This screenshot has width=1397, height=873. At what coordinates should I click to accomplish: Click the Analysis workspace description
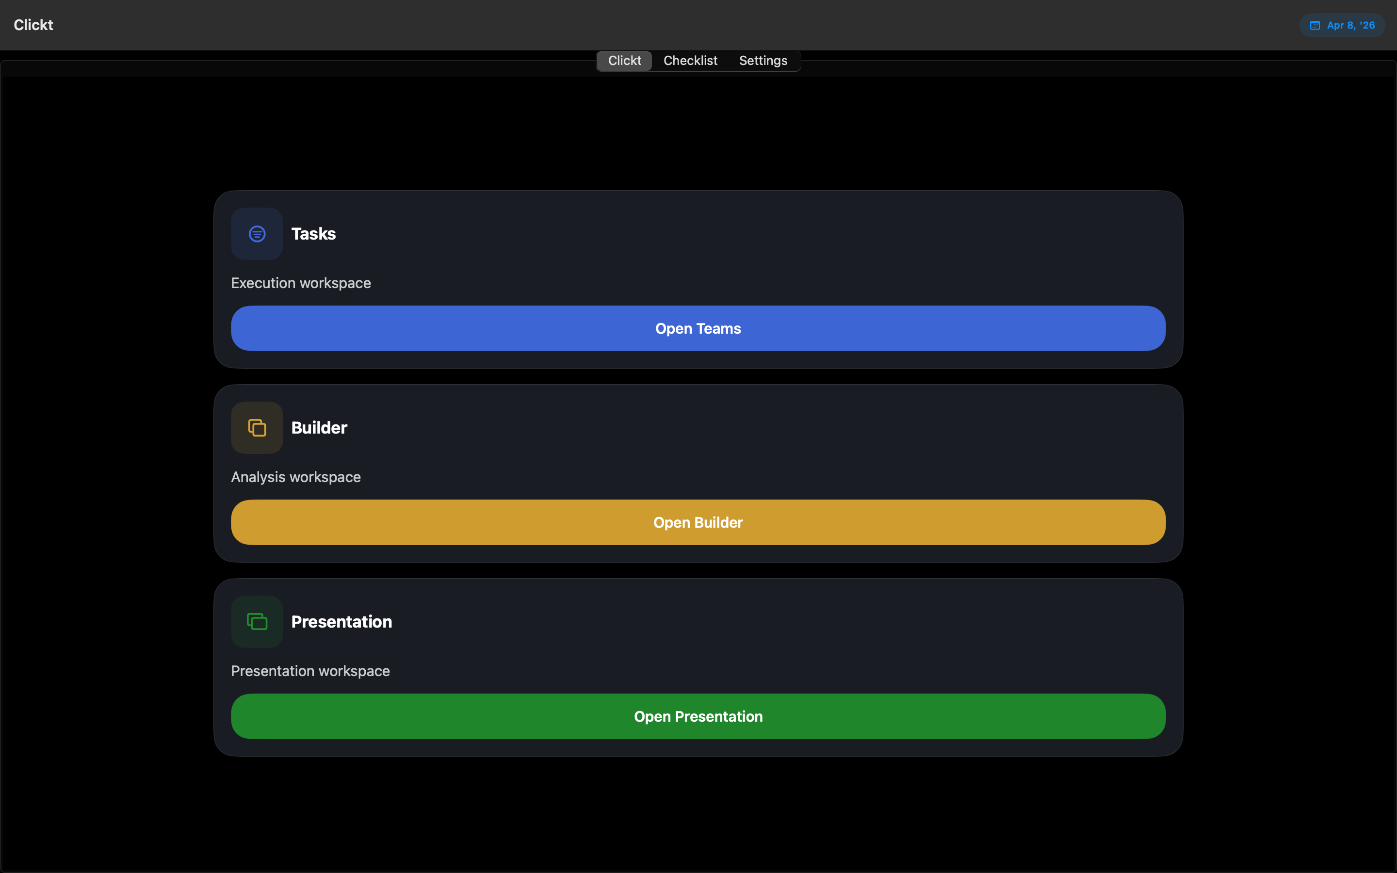(296, 477)
